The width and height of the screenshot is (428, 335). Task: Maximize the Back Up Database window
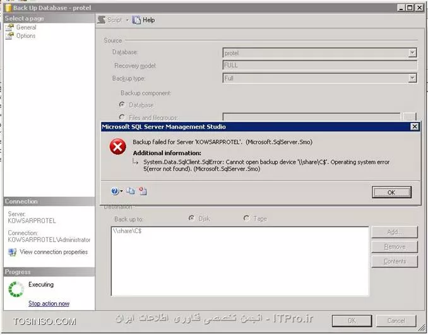[410, 8]
